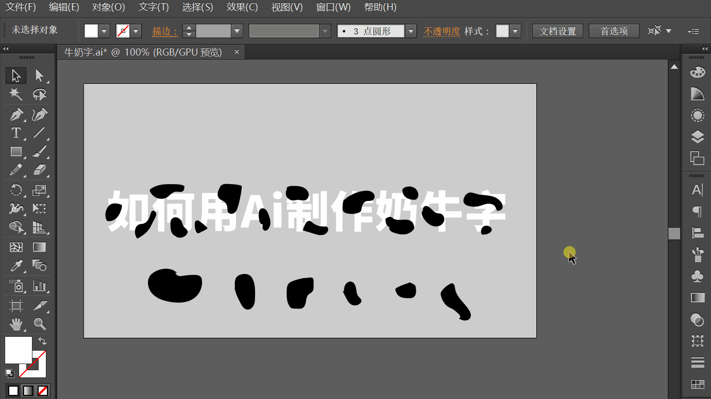Select the Blend tool
711x399 pixels.
coord(39,266)
